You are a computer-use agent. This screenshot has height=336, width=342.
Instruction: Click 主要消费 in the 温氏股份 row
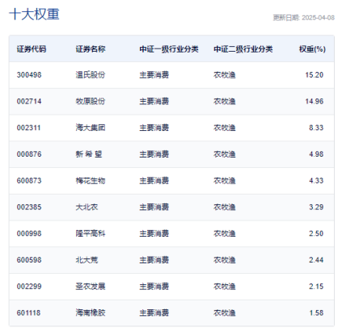(x=154, y=75)
